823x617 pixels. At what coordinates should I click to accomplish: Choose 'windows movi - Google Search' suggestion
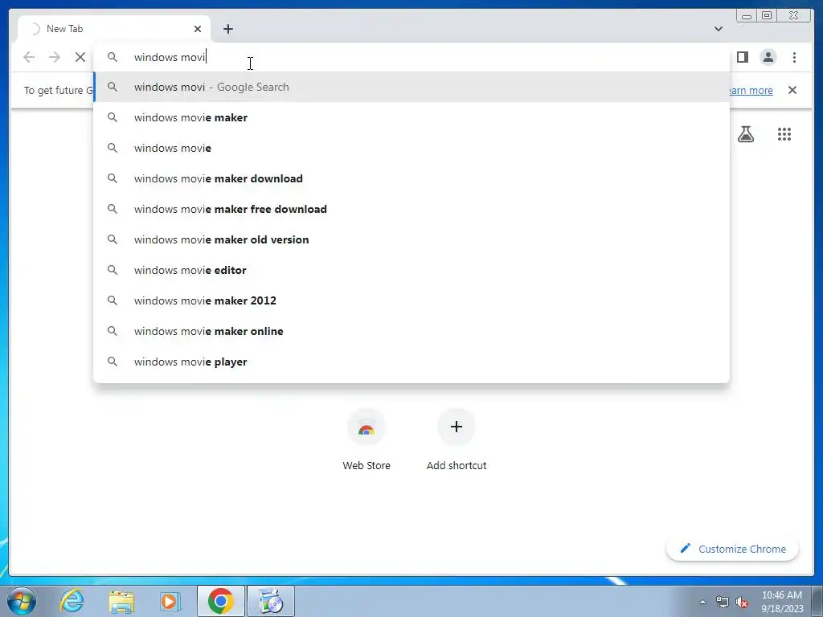pyautogui.click(x=411, y=87)
